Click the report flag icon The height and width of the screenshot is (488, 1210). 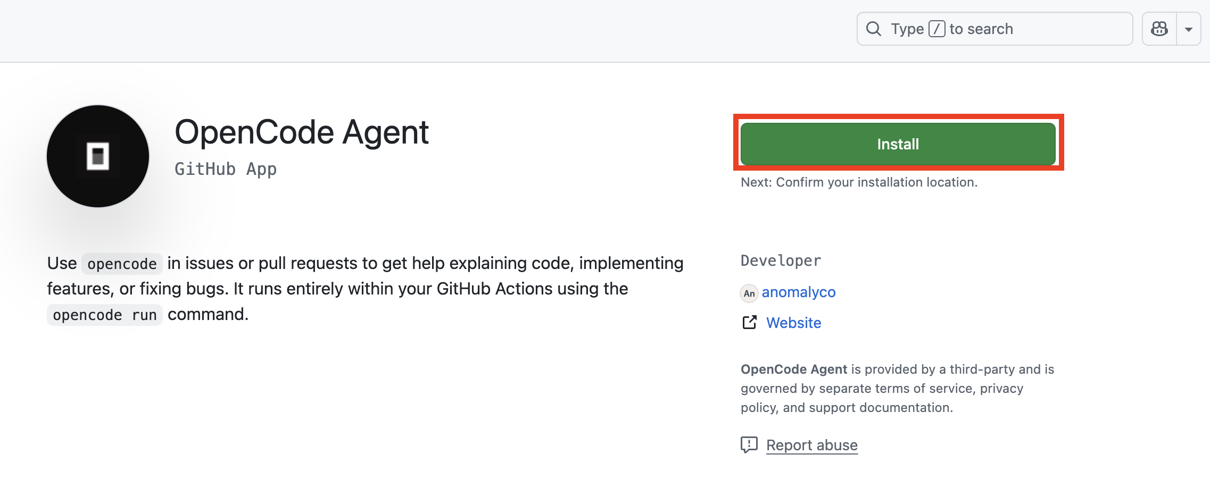[x=749, y=444]
